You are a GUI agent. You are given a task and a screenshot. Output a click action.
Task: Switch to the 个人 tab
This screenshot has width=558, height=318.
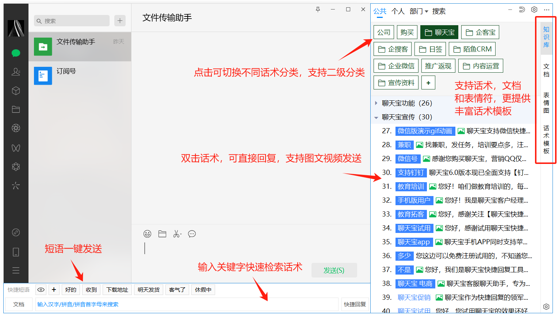point(398,11)
